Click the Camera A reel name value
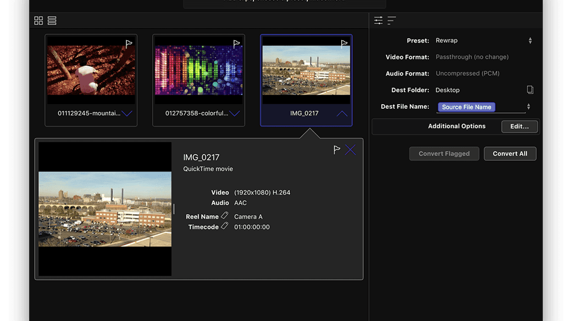Viewport: 571px width, 321px height. 248,216
